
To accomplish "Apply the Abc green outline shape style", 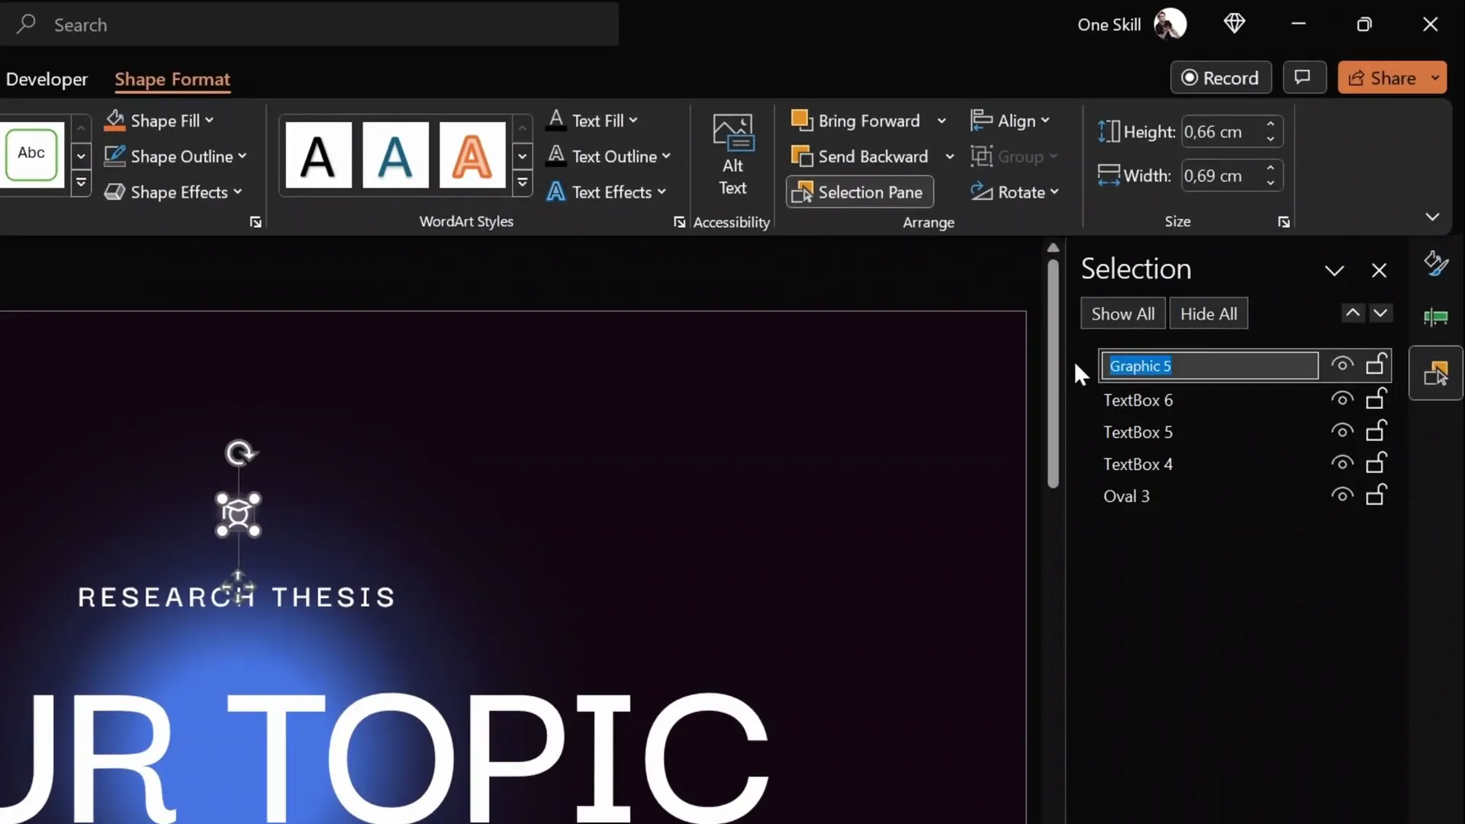I will coord(31,153).
